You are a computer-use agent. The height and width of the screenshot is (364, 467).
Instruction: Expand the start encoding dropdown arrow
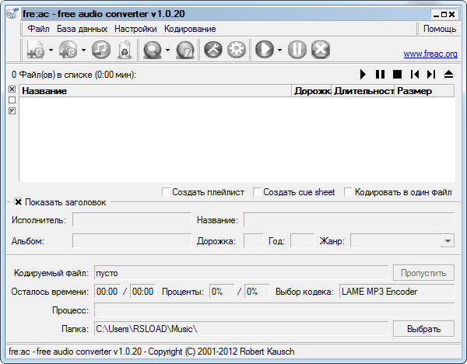tap(279, 50)
